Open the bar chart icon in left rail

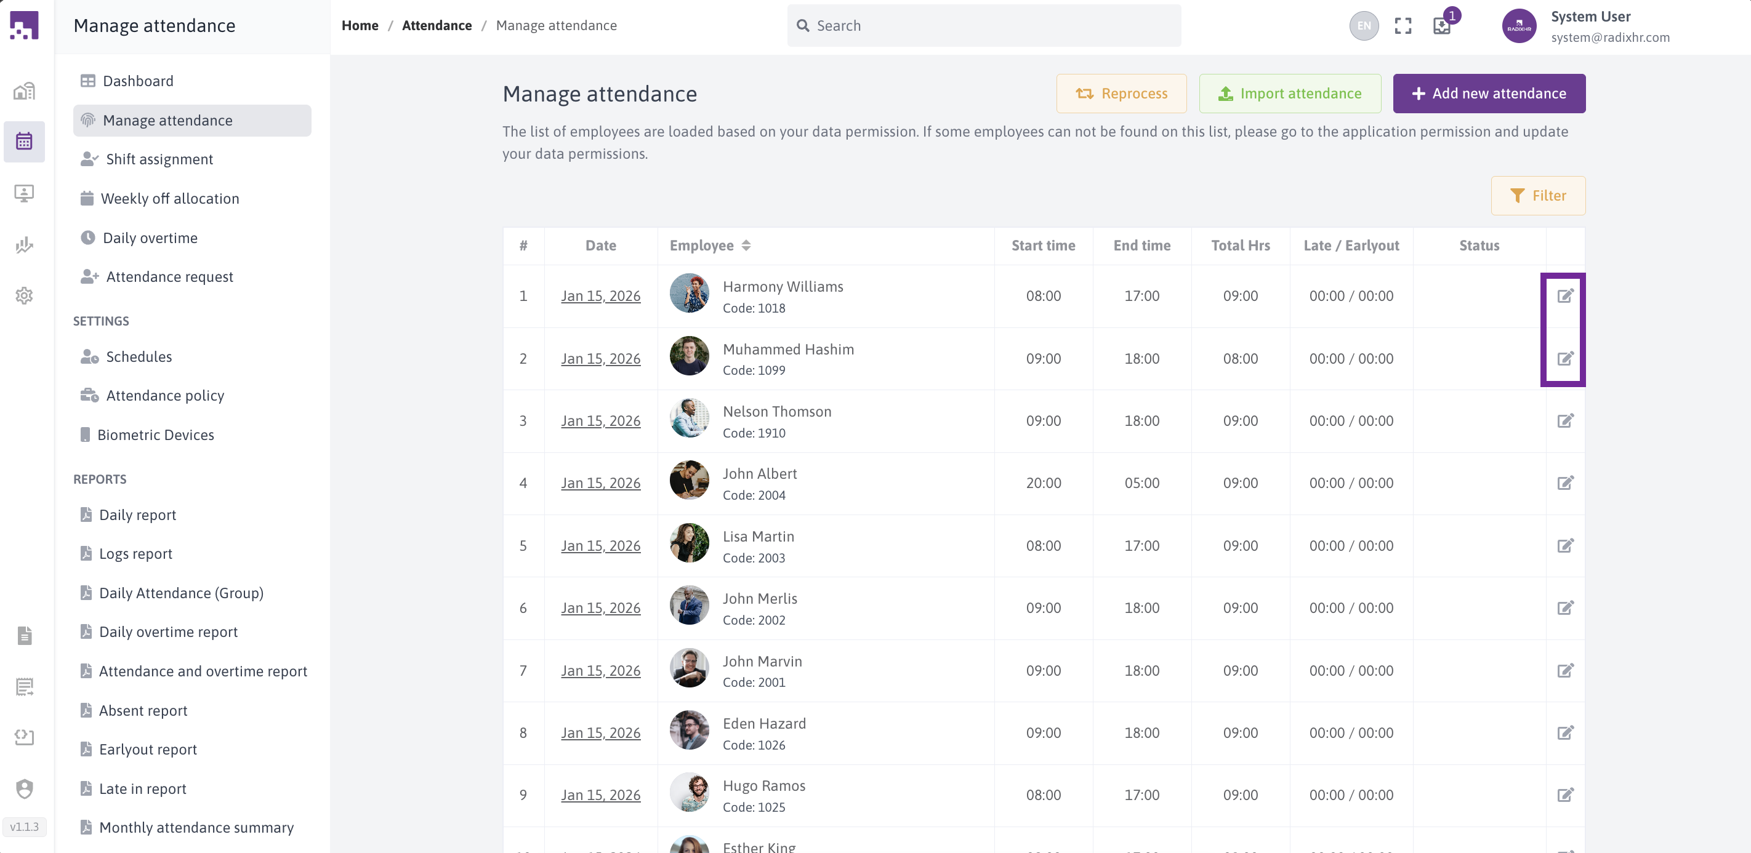coord(25,245)
